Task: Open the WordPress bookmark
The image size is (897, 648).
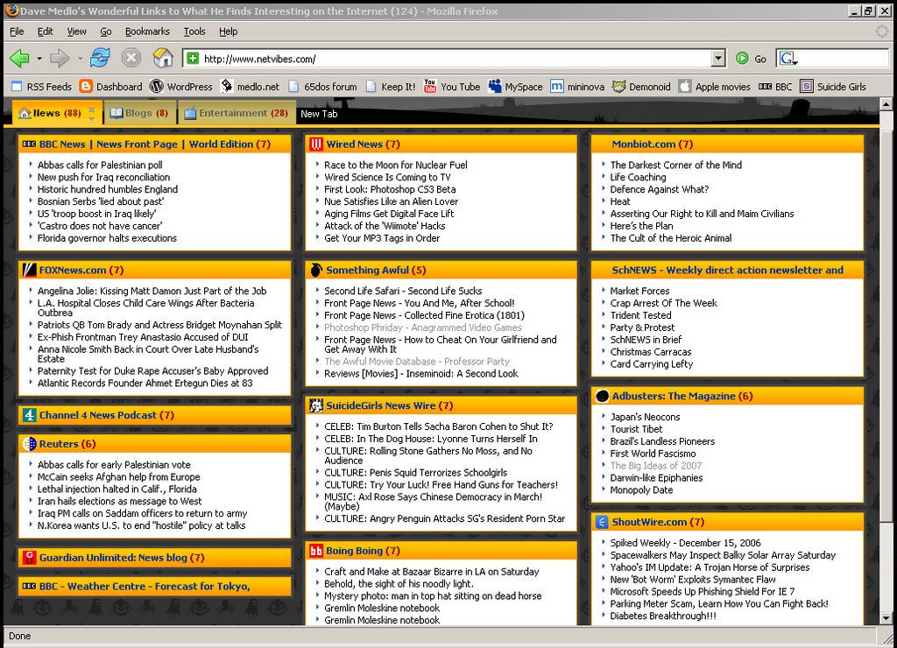Action: (180, 87)
